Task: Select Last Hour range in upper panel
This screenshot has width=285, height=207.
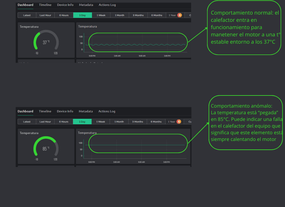Action: (x=45, y=15)
